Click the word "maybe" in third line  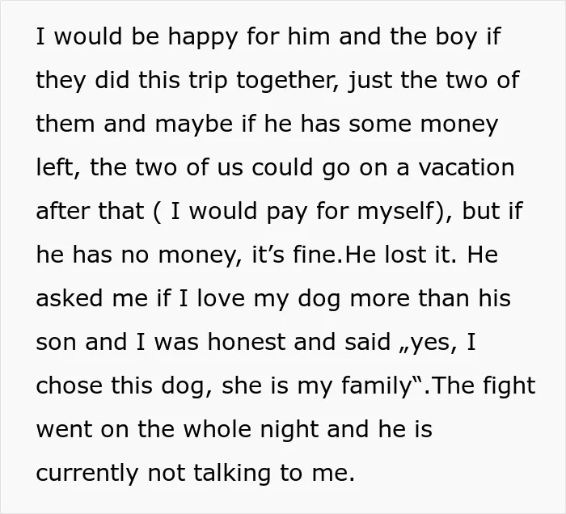point(194,124)
